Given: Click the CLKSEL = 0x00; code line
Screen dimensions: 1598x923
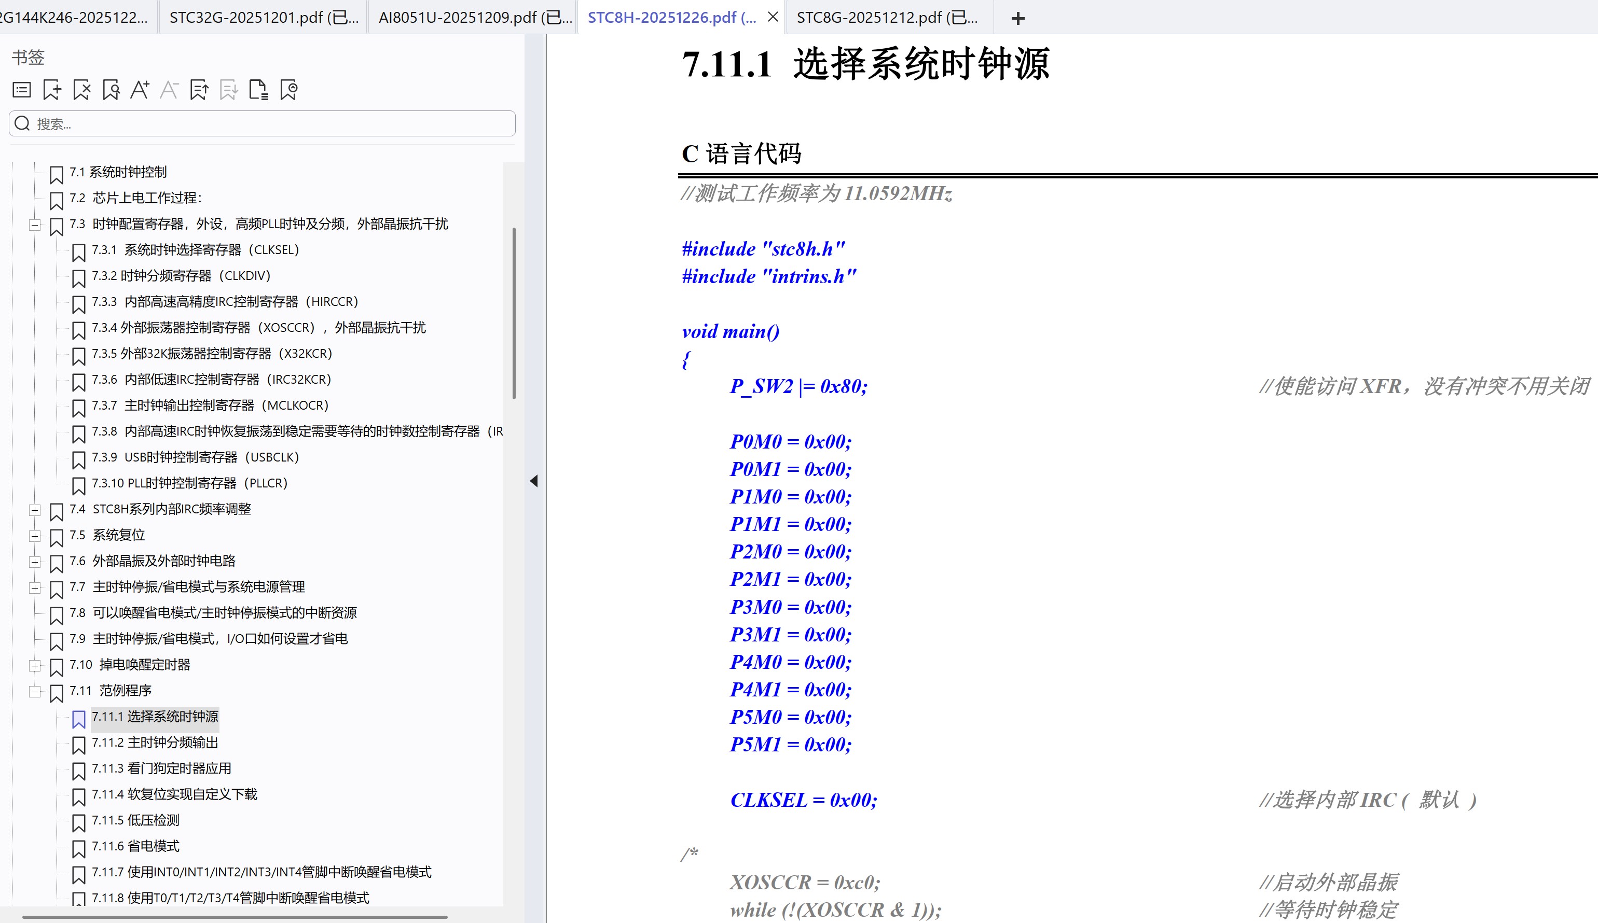Looking at the screenshot, I should coord(804,800).
